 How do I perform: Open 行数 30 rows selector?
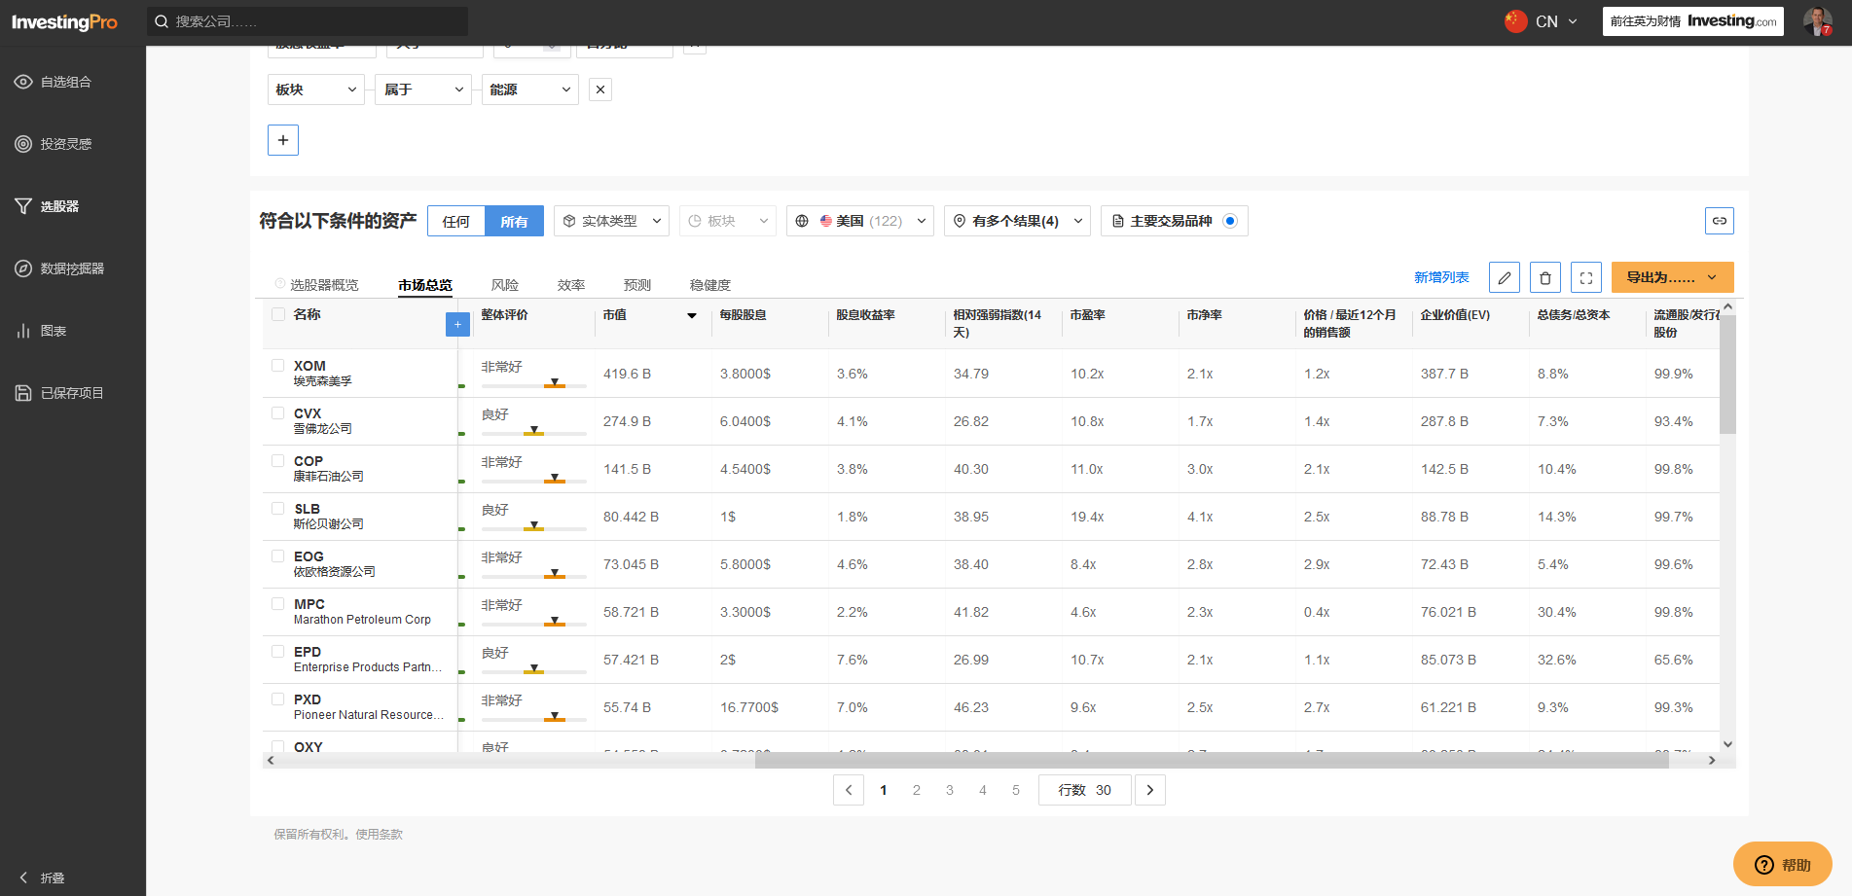(x=1084, y=790)
